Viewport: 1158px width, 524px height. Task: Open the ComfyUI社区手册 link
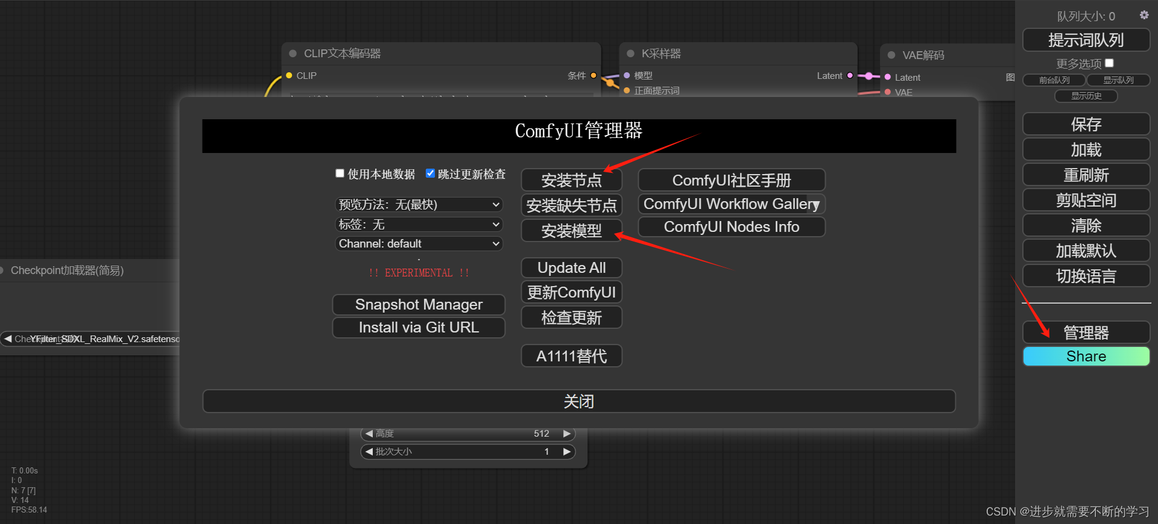(732, 180)
